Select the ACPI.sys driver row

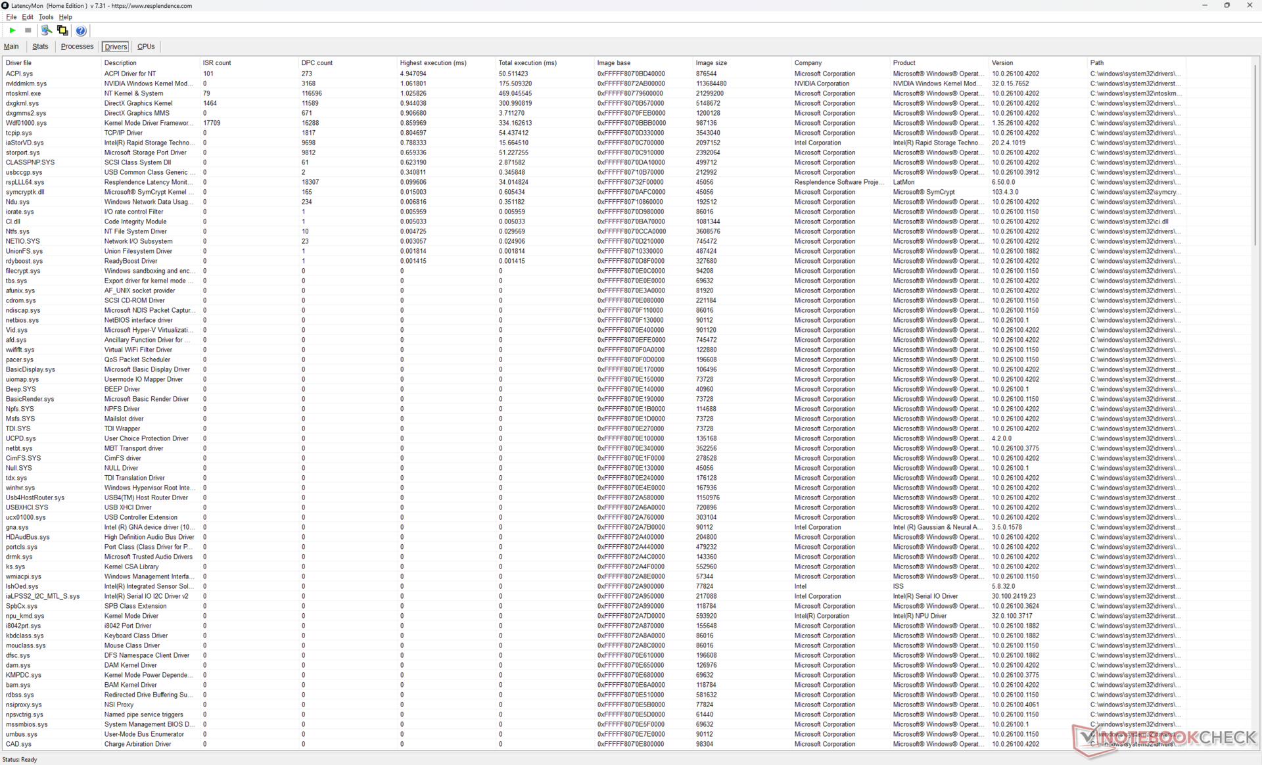pos(20,74)
